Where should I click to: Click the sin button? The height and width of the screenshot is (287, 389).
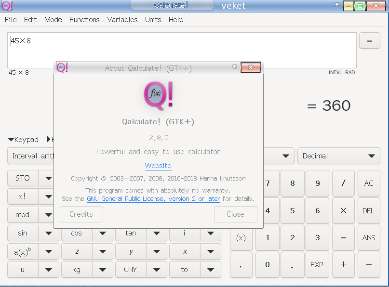(23, 233)
